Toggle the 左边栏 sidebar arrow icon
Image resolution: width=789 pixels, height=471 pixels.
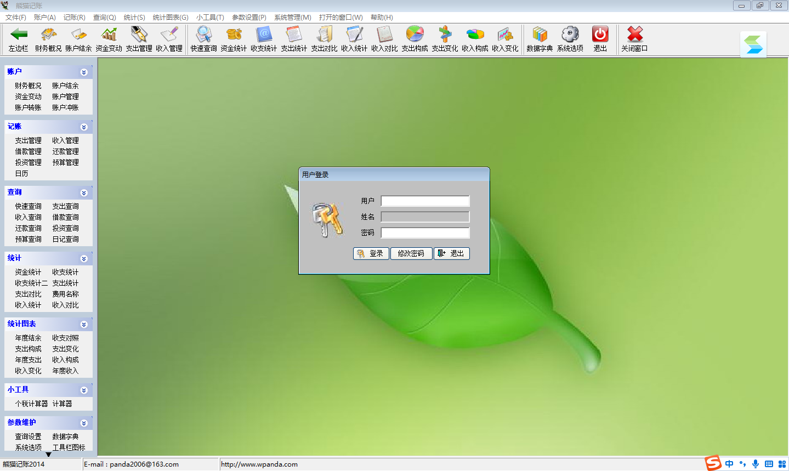(18, 35)
